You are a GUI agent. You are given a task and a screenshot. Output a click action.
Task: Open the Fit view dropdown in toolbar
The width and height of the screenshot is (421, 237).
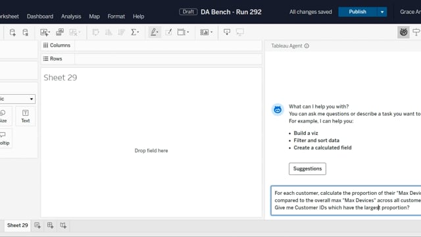183,32
